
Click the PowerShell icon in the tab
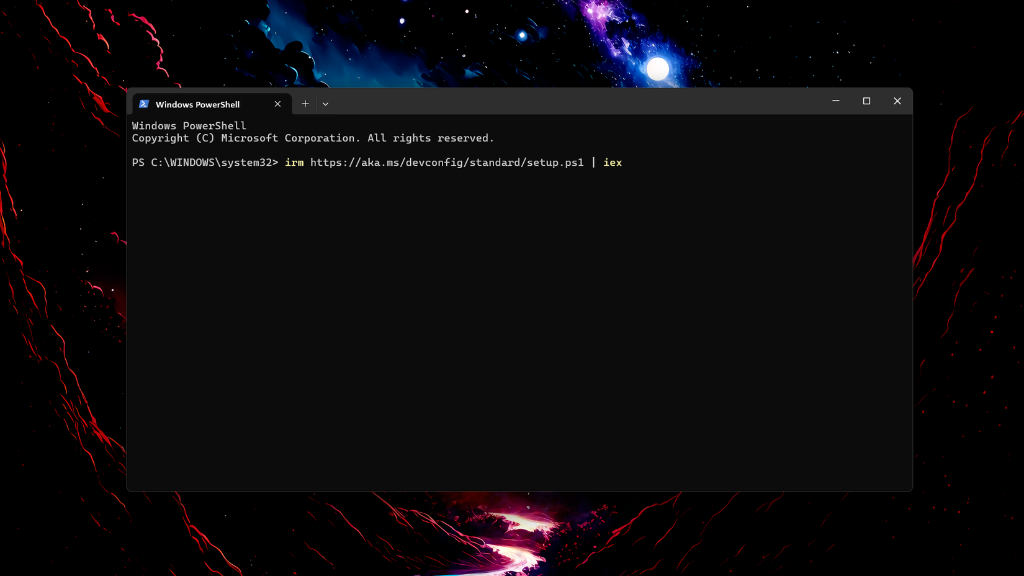[x=144, y=104]
